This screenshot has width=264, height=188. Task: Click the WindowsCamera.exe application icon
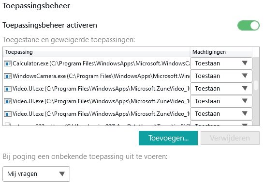click(8, 76)
